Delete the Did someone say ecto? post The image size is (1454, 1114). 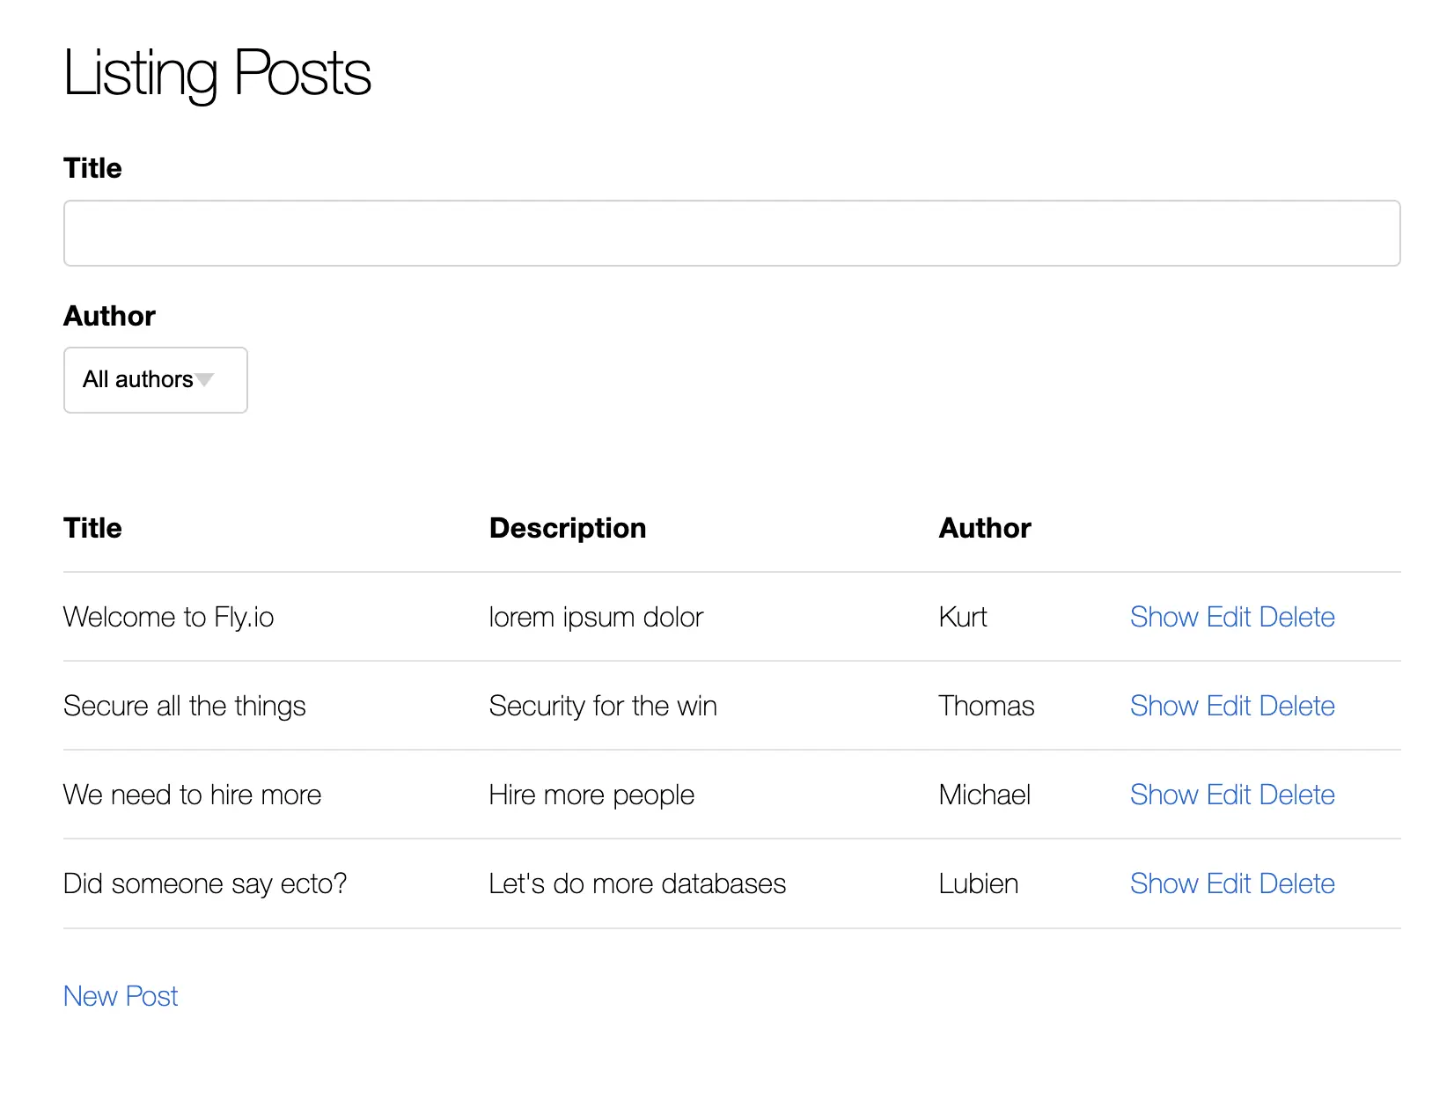(x=1296, y=883)
